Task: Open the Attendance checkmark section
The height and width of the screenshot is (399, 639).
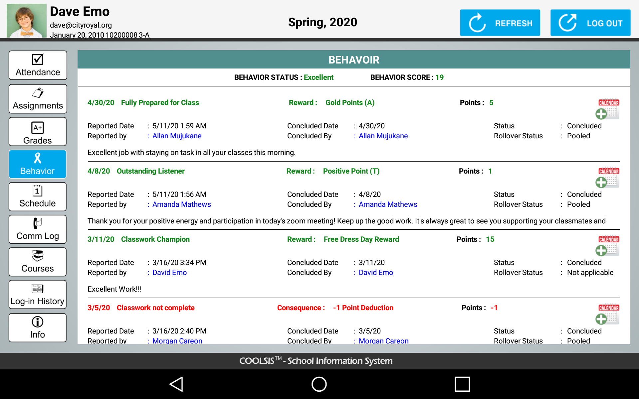Action: (38, 65)
